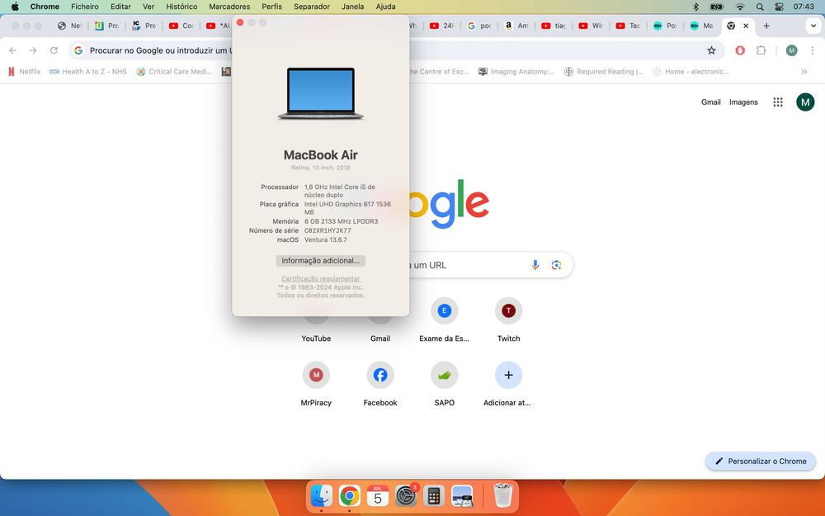The height and width of the screenshot is (516, 825).
Task: Switch to the teal tab labeled 'Ma'
Action: click(701, 26)
